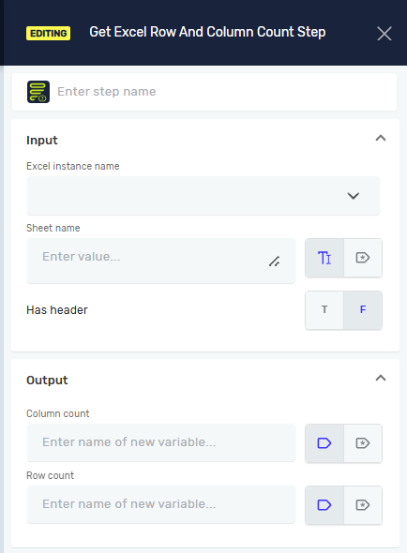The height and width of the screenshot is (553, 407).
Task: Select variable mode for Sheet name
Action: [363, 258]
